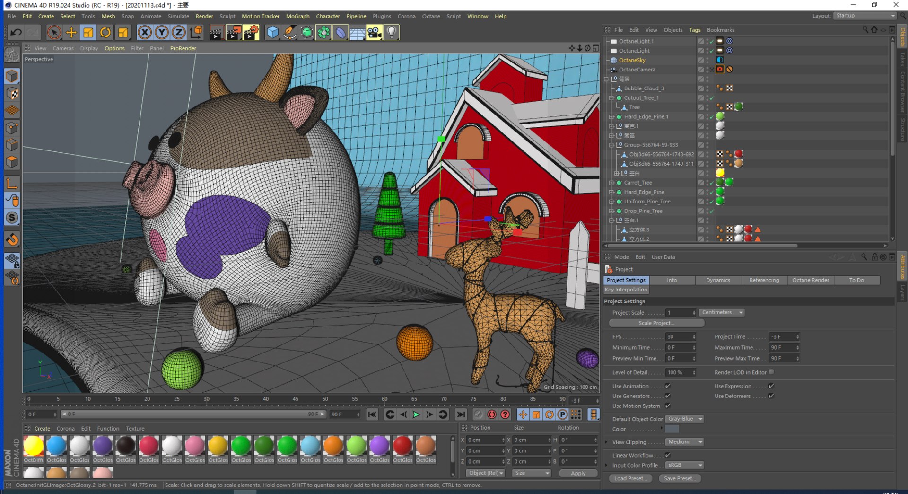908x494 pixels.
Task: Expand the Carrot_Tree object
Action: (611, 183)
